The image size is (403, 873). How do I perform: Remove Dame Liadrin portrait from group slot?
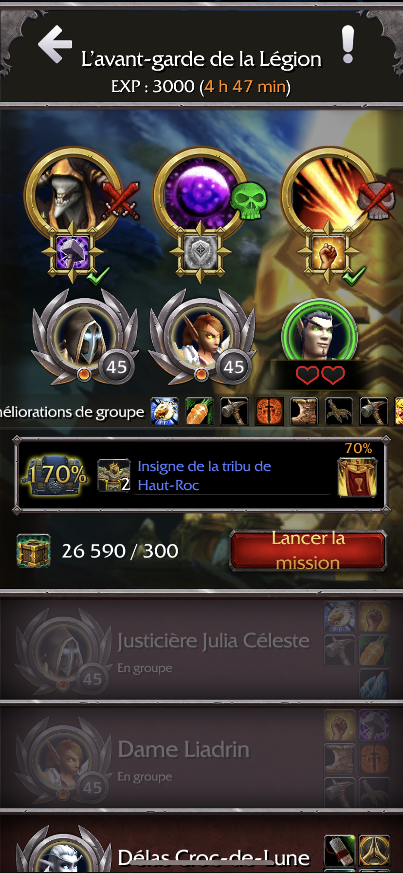[x=202, y=337]
